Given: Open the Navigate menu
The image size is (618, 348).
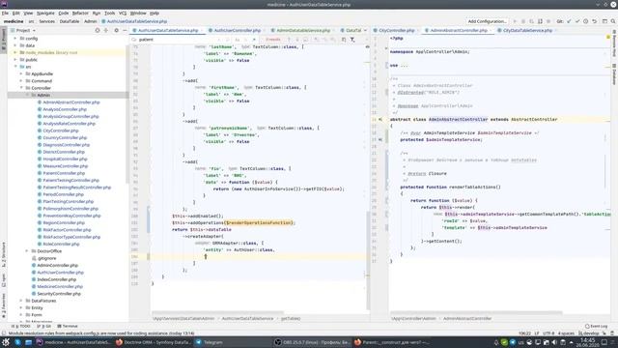Looking at the screenshot, I should pos(45,13).
